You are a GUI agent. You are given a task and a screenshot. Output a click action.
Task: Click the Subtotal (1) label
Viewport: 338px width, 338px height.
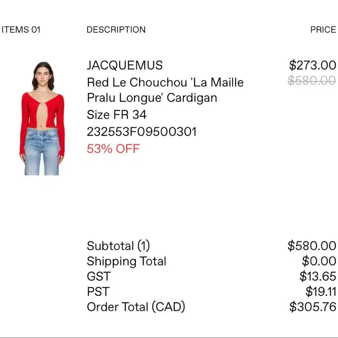(x=118, y=246)
